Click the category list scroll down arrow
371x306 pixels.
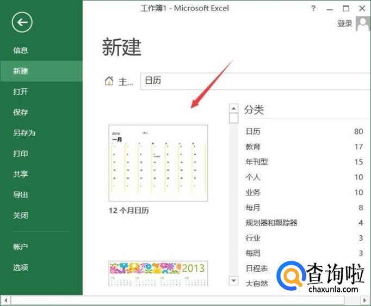pos(233,280)
